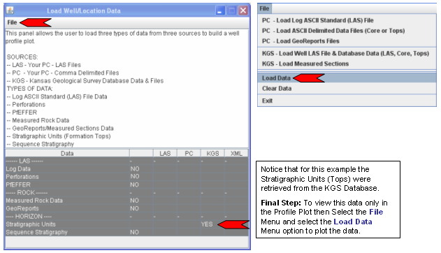Select the Log Data row
The height and width of the screenshot is (253, 441).
coord(126,169)
